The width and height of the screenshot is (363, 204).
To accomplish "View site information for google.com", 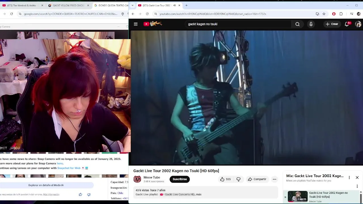I will pyautogui.click(x=20, y=14).
